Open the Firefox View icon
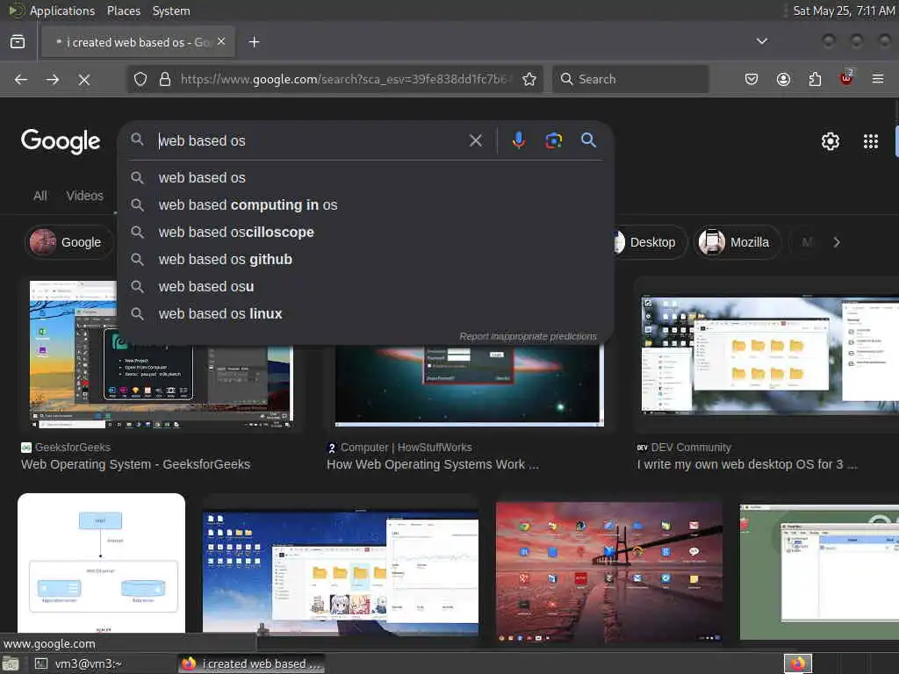899x674 pixels. tap(18, 42)
